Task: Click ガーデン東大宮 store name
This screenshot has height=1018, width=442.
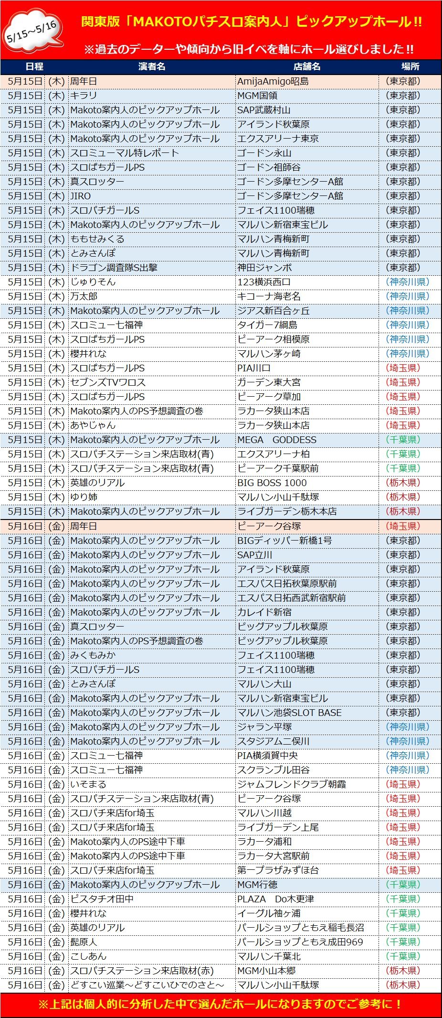Action: click(x=269, y=382)
